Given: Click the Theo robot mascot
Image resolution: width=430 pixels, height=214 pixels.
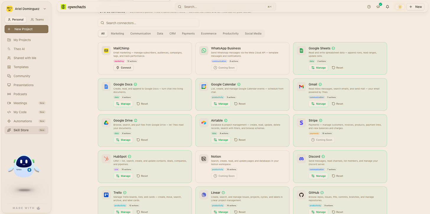Looking at the screenshot, I should click(24, 167).
